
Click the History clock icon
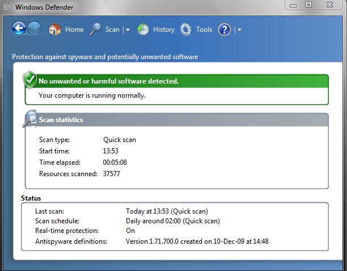pos(142,30)
